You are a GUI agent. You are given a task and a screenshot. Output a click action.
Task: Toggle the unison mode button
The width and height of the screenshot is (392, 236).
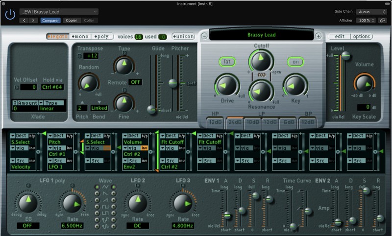[x=183, y=36]
